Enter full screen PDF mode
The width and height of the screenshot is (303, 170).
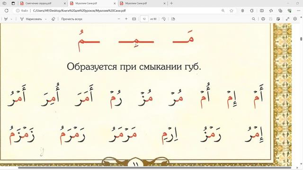point(287,19)
